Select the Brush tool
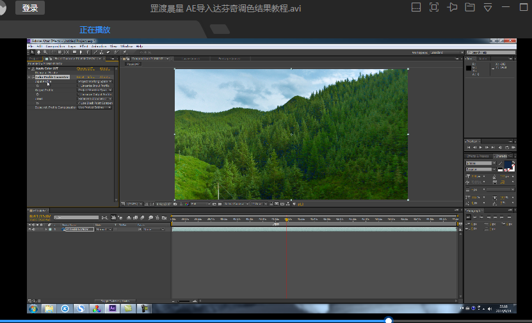Viewport: 532px width, 323px height. coord(95,52)
